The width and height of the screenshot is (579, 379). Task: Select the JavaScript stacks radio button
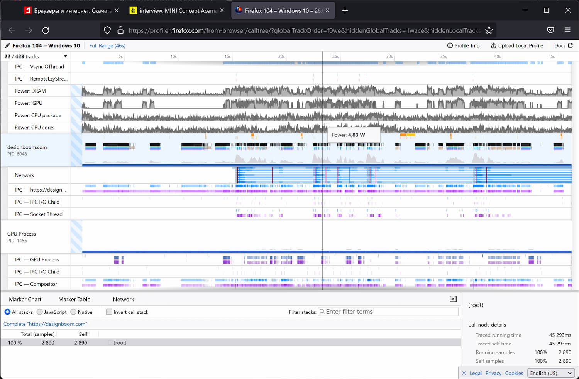40,312
